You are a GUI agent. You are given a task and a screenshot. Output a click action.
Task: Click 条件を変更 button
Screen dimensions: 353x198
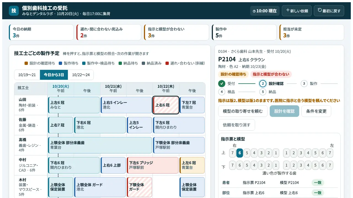pos(316,111)
